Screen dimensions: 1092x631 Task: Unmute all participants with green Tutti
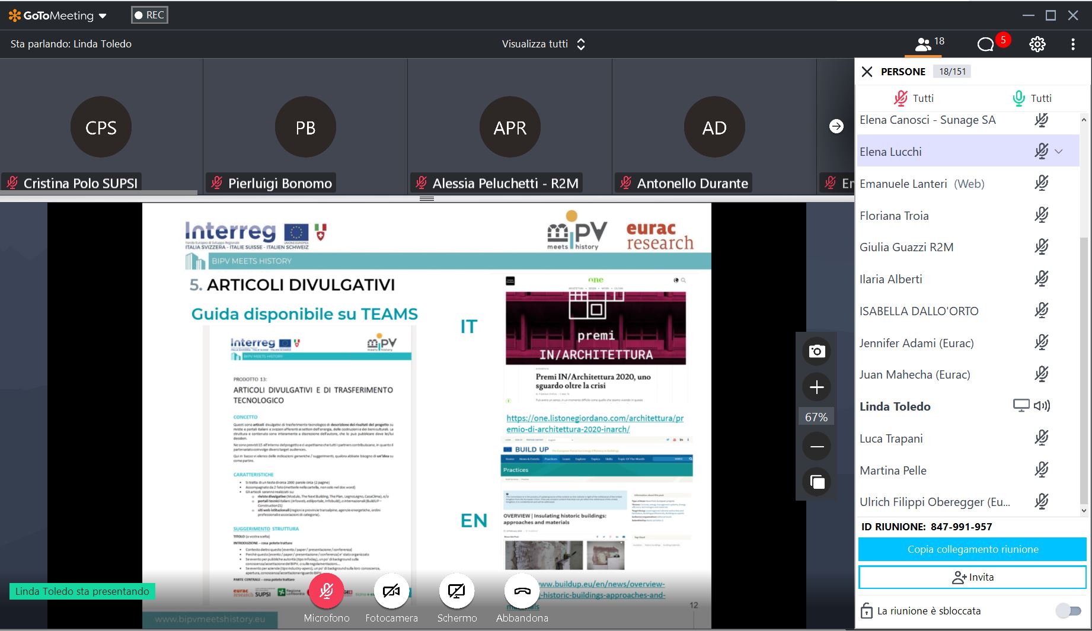pos(1032,98)
